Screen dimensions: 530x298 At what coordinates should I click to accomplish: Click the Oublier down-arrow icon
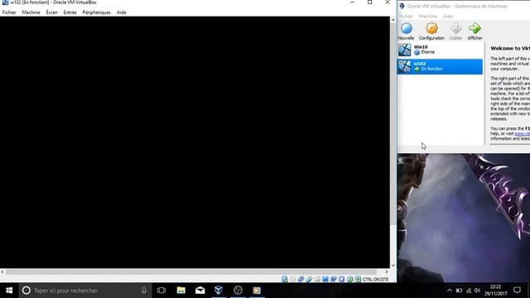pyautogui.click(x=455, y=29)
